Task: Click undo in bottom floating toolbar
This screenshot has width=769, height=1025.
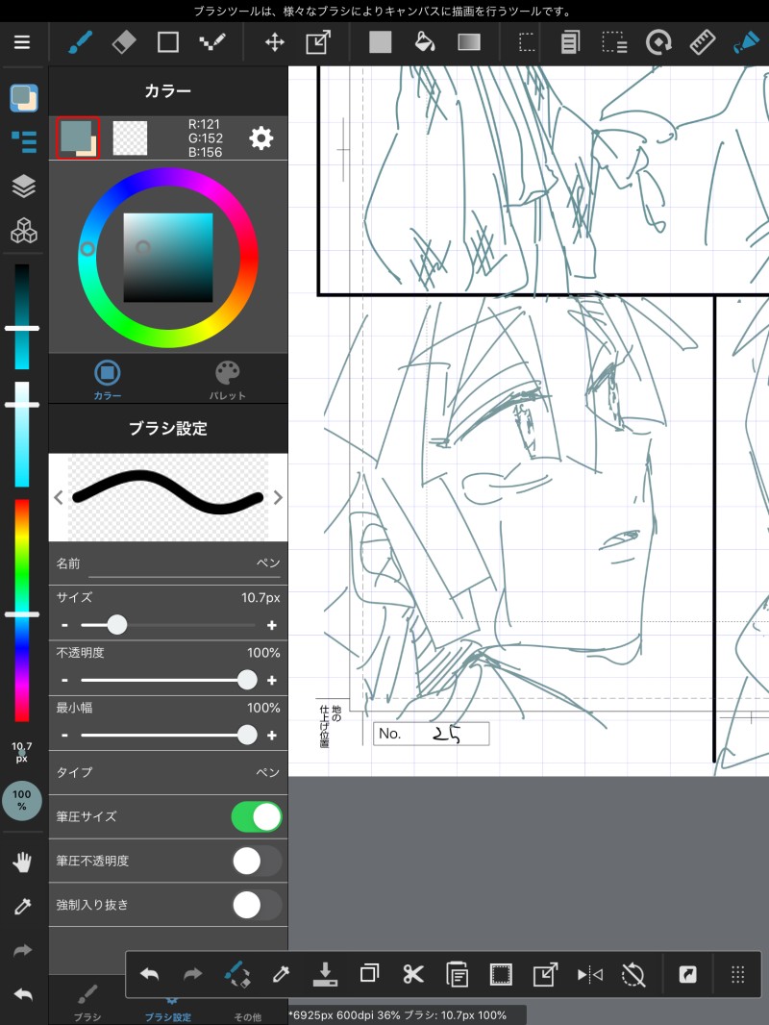Action: (x=149, y=975)
